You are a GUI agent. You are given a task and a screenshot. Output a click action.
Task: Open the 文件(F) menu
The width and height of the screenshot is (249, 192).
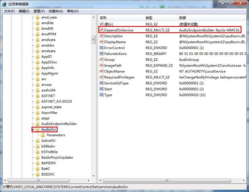click(9, 11)
